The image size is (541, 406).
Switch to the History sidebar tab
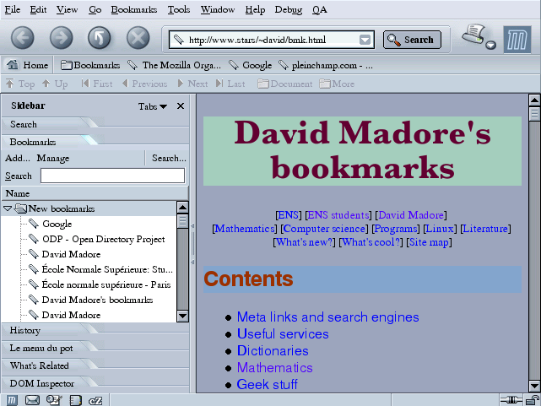point(25,330)
